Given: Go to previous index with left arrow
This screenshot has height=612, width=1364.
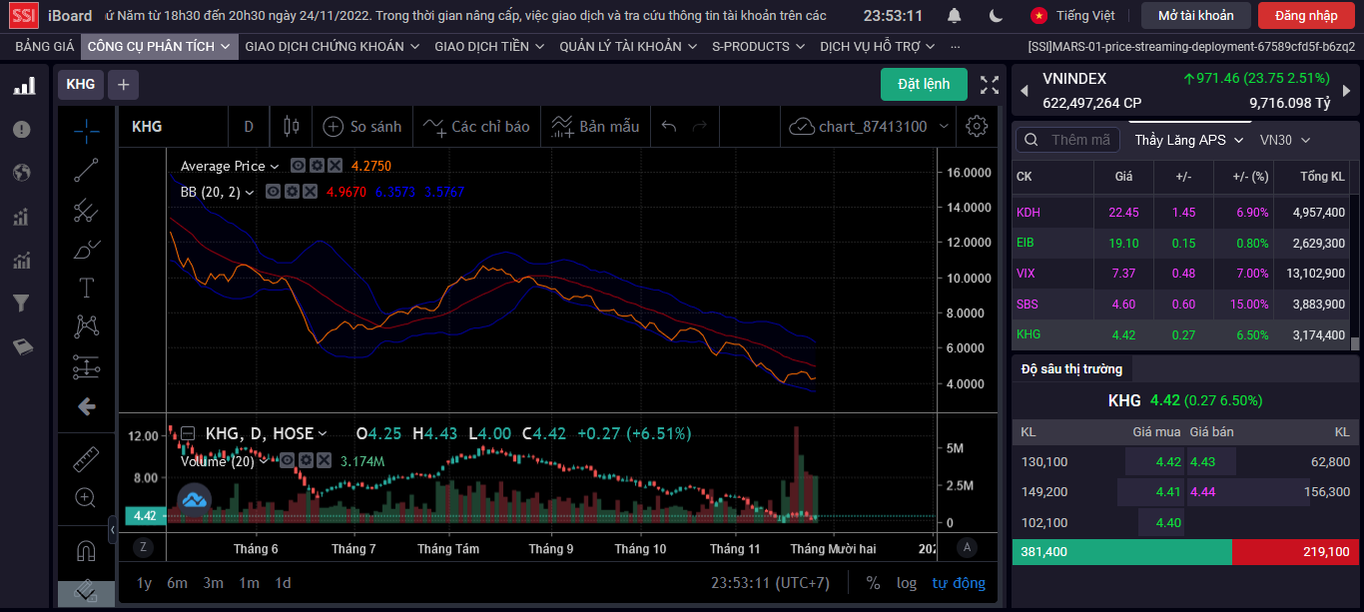Looking at the screenshot, I should pyautogui.click(x=1023, y=91).
